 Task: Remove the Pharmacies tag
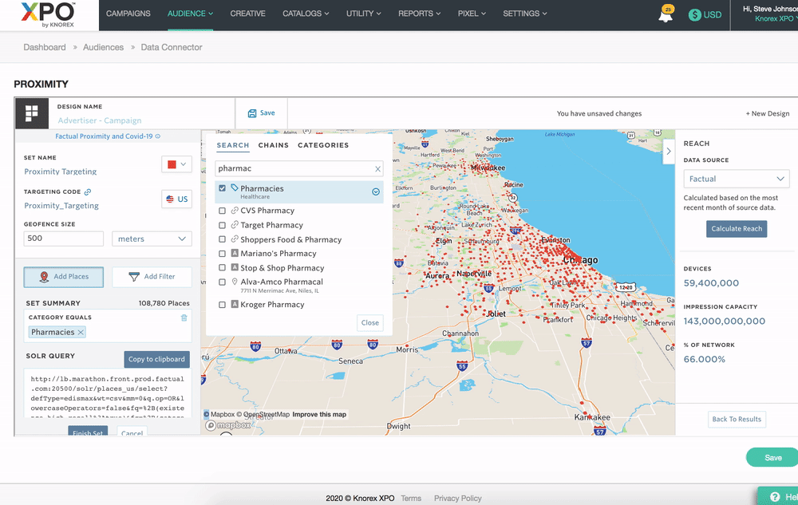pyautogui.click(x=81, y=332)
